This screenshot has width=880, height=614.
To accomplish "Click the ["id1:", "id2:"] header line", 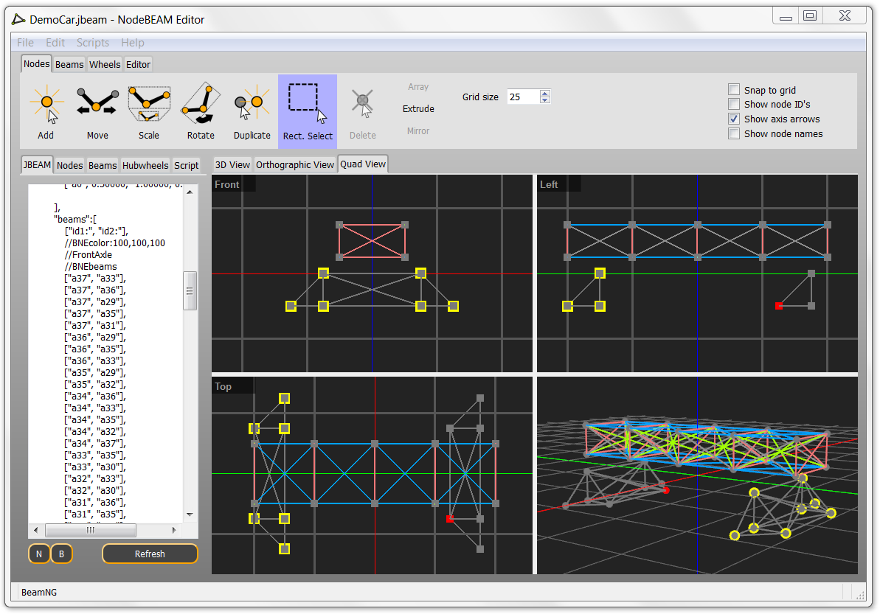I will pyautogui.click(x=97, y=231).
